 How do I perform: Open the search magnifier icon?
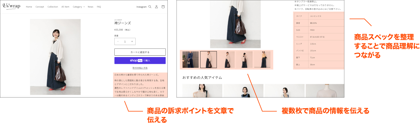click(x=150, y=7)
